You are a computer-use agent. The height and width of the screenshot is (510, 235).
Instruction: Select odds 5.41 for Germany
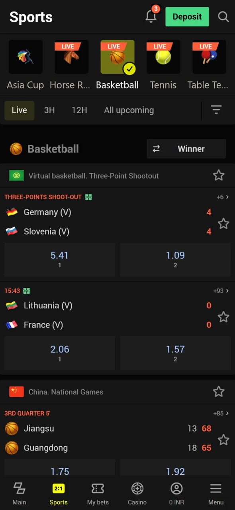point(59,259)
